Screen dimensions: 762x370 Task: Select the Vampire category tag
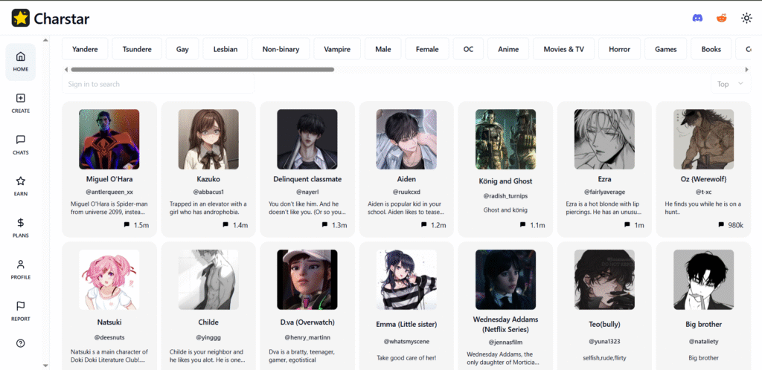[x=337, y=49]
